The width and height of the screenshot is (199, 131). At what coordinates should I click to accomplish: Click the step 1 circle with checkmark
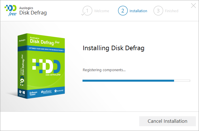click(87, 11)
